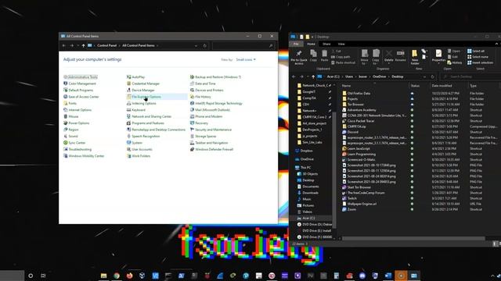The width and height of the screenshot is (501, 281).
Task: Click the Security and Maintenance flag icon
Action: [192, 130]
